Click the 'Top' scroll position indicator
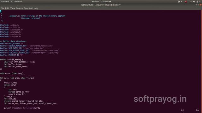Image resolution: width=202 pixels, height=113 pixels. coord(197,110)
